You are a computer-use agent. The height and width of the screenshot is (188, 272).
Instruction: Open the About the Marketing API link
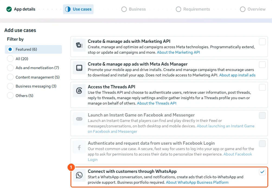point(178,52)
